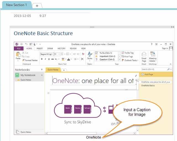177x141 pixels.
Task: Insert a bulleted list
Action: 62,54
